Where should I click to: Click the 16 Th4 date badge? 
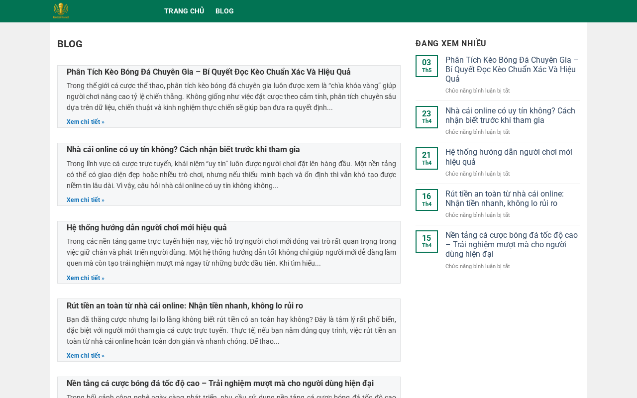pyautogui.click(x=426, y=200)
